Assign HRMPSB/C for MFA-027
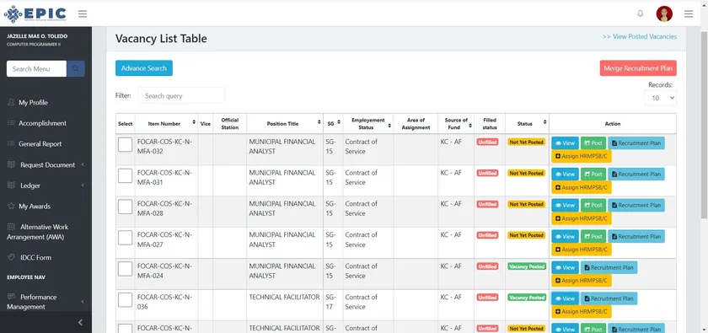The height and width of the screenshot is (333, 708). pyautogui.click(x=582, y=250)
